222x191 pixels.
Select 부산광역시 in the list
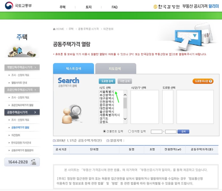(x=107, y=95)
